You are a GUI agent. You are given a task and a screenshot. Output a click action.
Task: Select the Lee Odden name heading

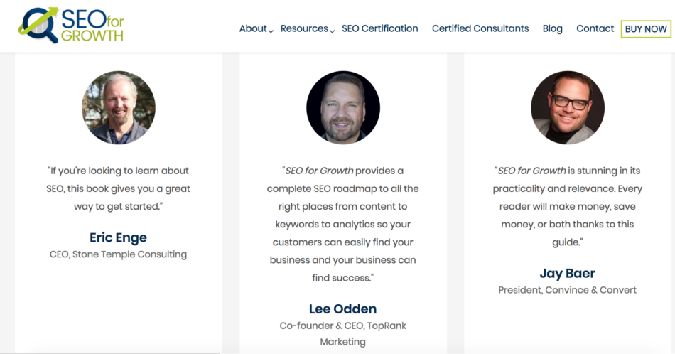[x=342, y=309]
